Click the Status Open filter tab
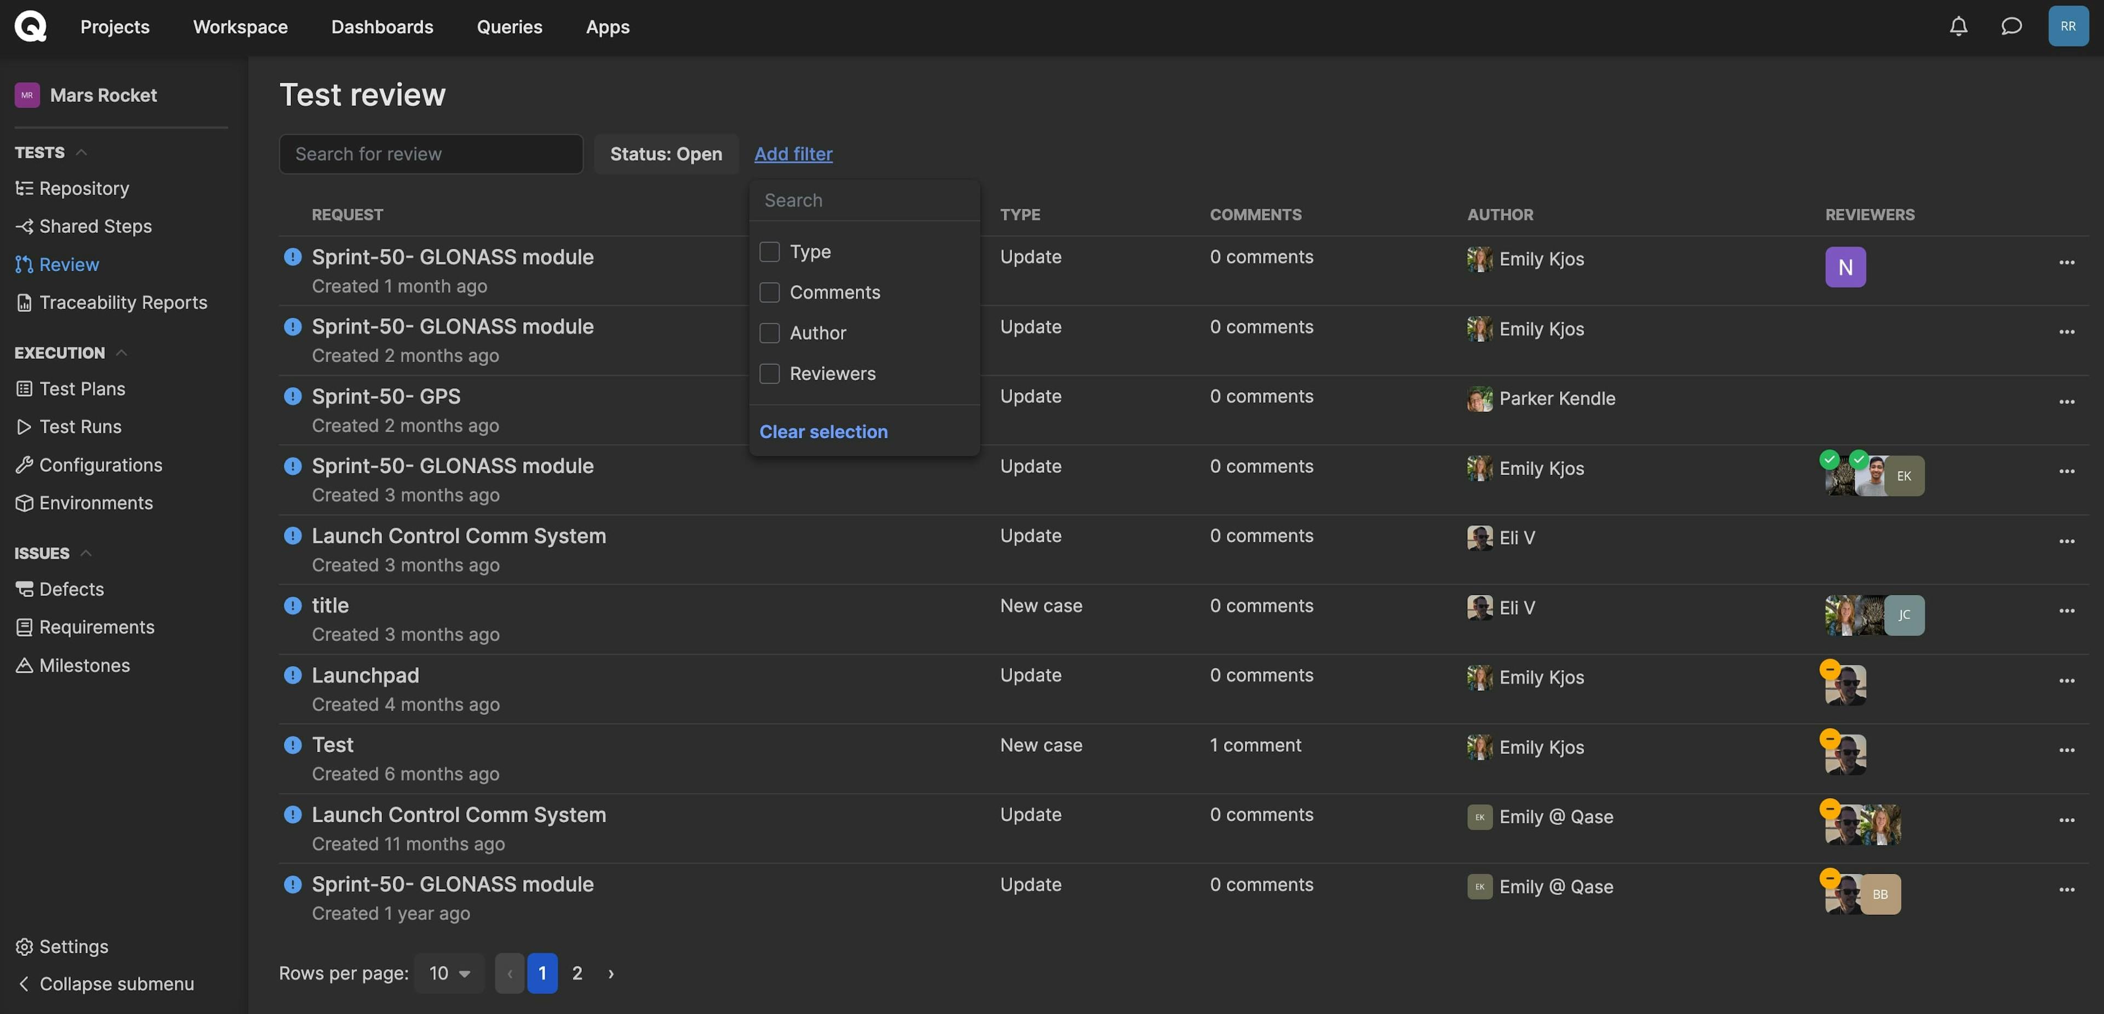This screenshot has width=2104, height=1014. (x=667, y=153)
